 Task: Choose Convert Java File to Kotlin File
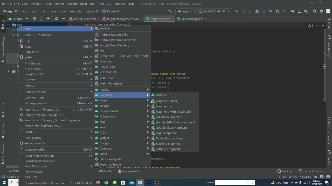point(56,183)
